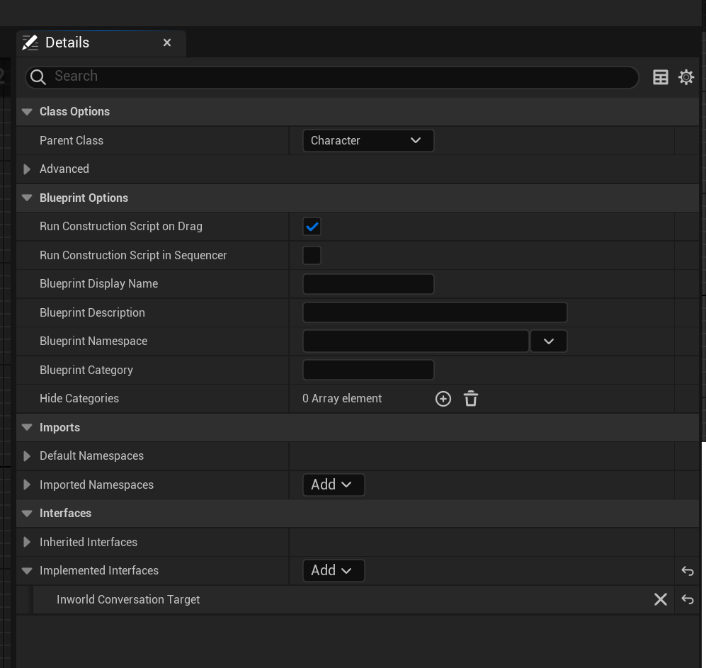Viewport: 706px width, 668px height.
Task: Click the Blueprint Description field
Action: (435, 312)
